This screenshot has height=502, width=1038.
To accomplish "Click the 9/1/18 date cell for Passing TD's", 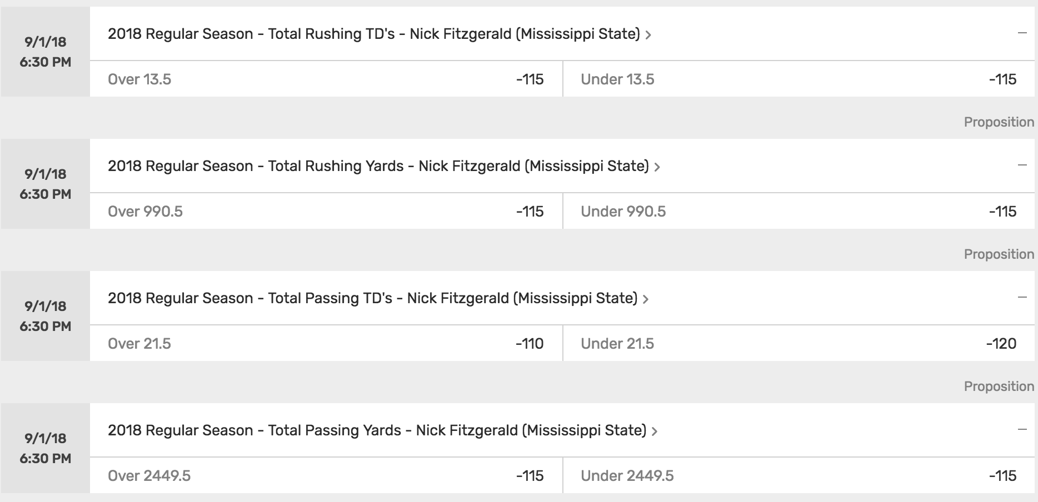I will (45, 316).
